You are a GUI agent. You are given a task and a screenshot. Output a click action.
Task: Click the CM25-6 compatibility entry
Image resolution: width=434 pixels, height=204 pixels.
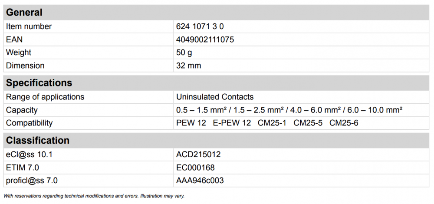tap(344, 123)
